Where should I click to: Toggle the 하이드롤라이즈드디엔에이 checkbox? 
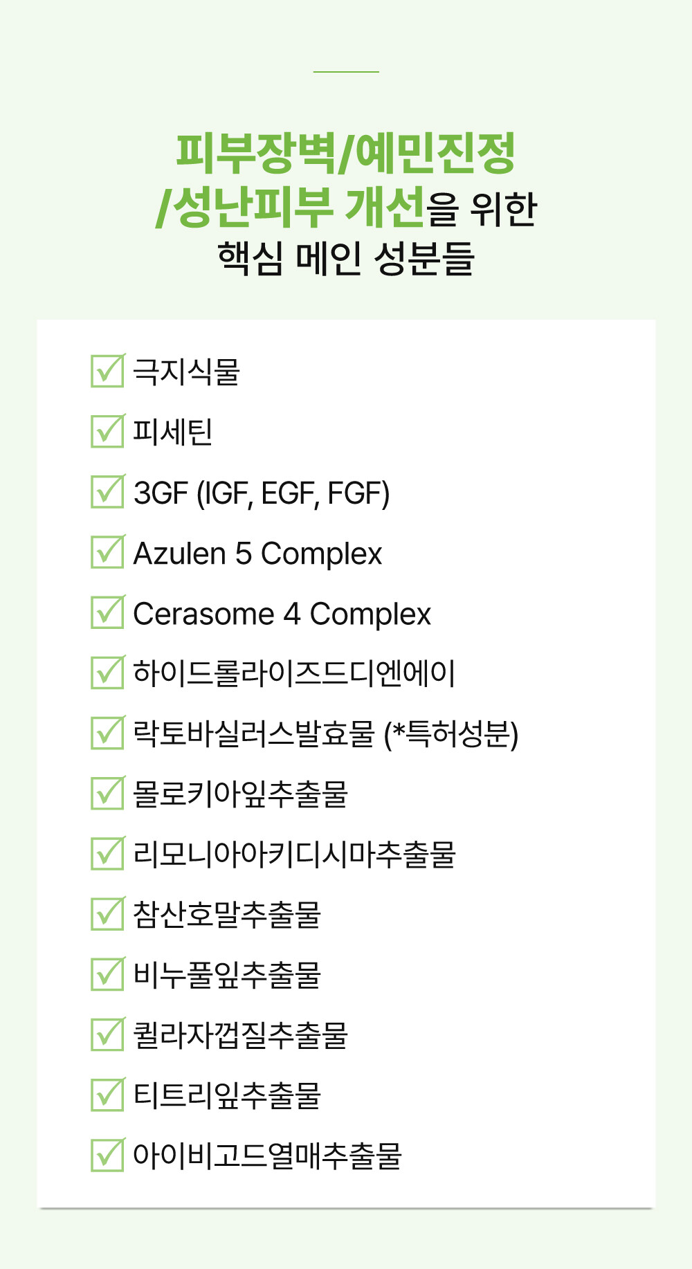click(x=108, y=673)
